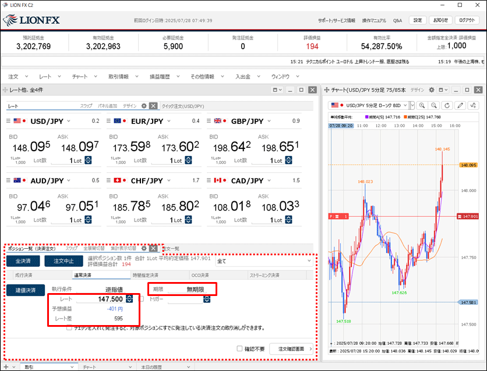Check the cancel existing settlement orders checkbox

tap(69, 327)
